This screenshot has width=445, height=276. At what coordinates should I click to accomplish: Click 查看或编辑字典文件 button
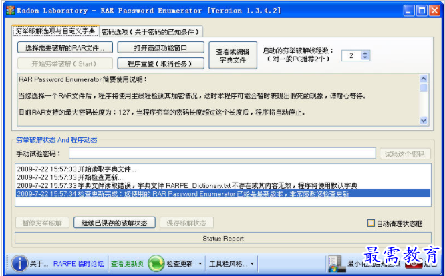[233, 55]
